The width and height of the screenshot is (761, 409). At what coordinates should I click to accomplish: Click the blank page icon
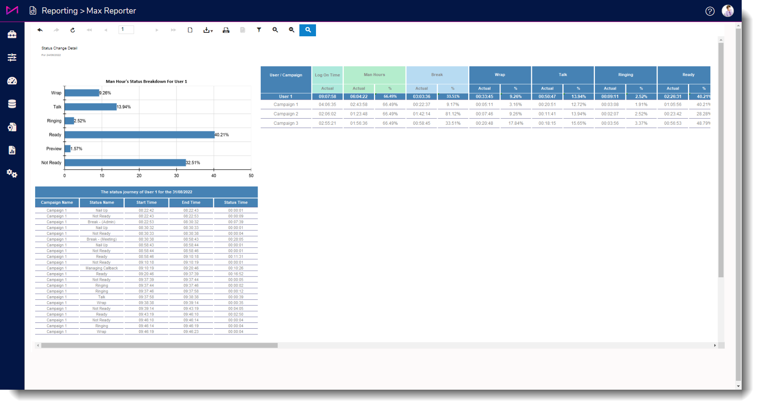(x=190, y=30)
